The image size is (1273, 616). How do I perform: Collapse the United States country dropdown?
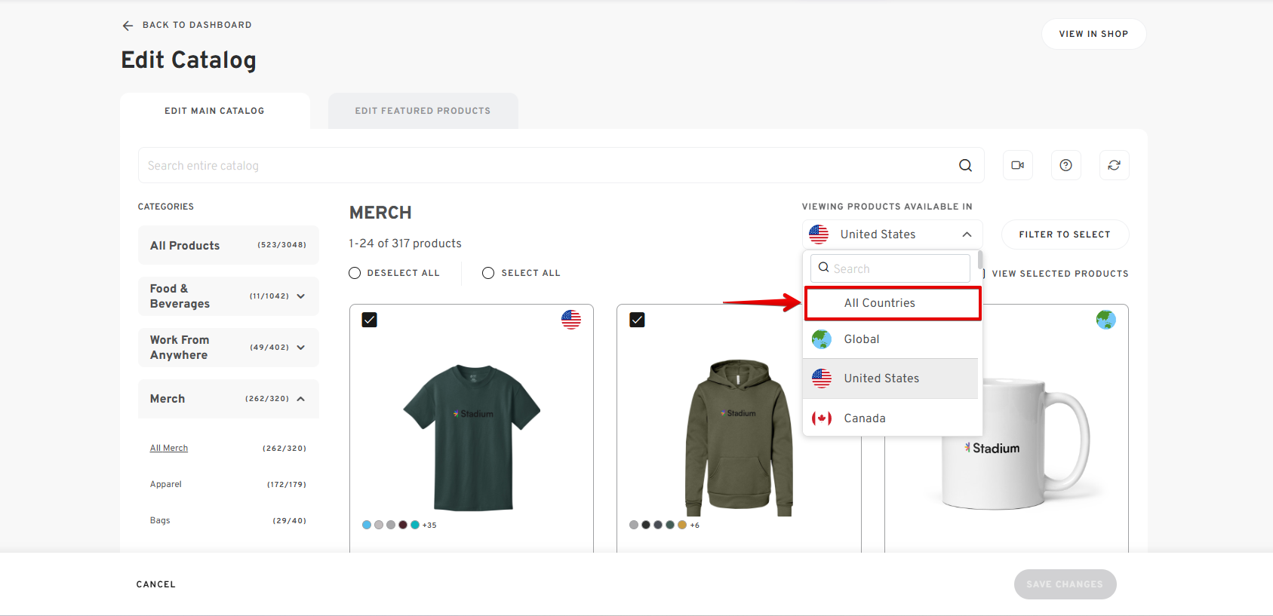(967, 234)
